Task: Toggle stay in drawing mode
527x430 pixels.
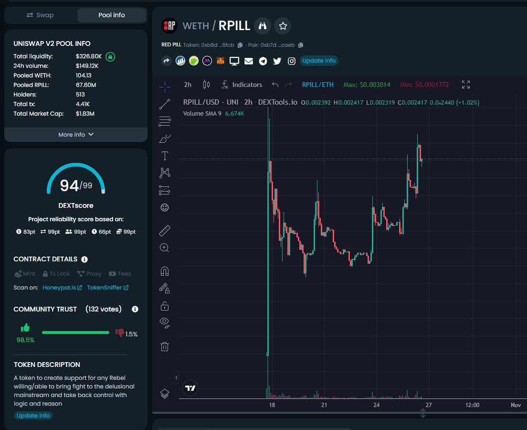Action: [x=165, y=289]
